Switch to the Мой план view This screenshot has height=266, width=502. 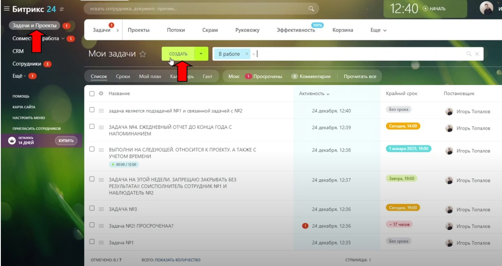tap(150, 77)
